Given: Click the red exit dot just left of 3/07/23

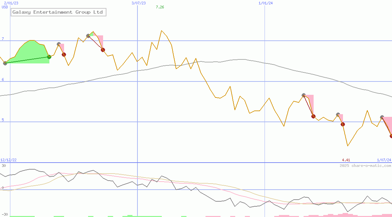Looking at the screenshot, I should [103, 50].
